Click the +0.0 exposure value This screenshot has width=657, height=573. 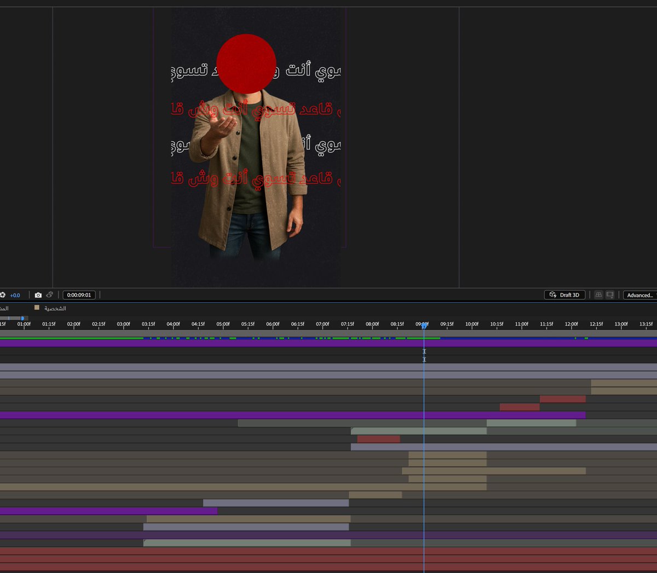coord(15,296)
